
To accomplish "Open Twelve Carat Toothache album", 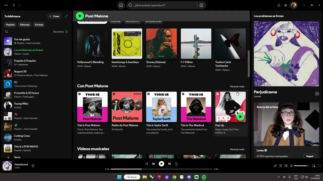I will coord(230,50).
